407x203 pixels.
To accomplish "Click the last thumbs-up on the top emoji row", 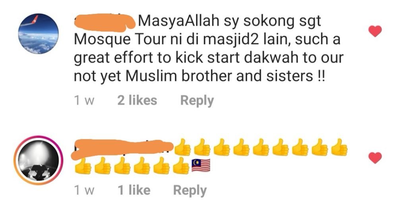I will pyautogui.click(x=339, y=147).
